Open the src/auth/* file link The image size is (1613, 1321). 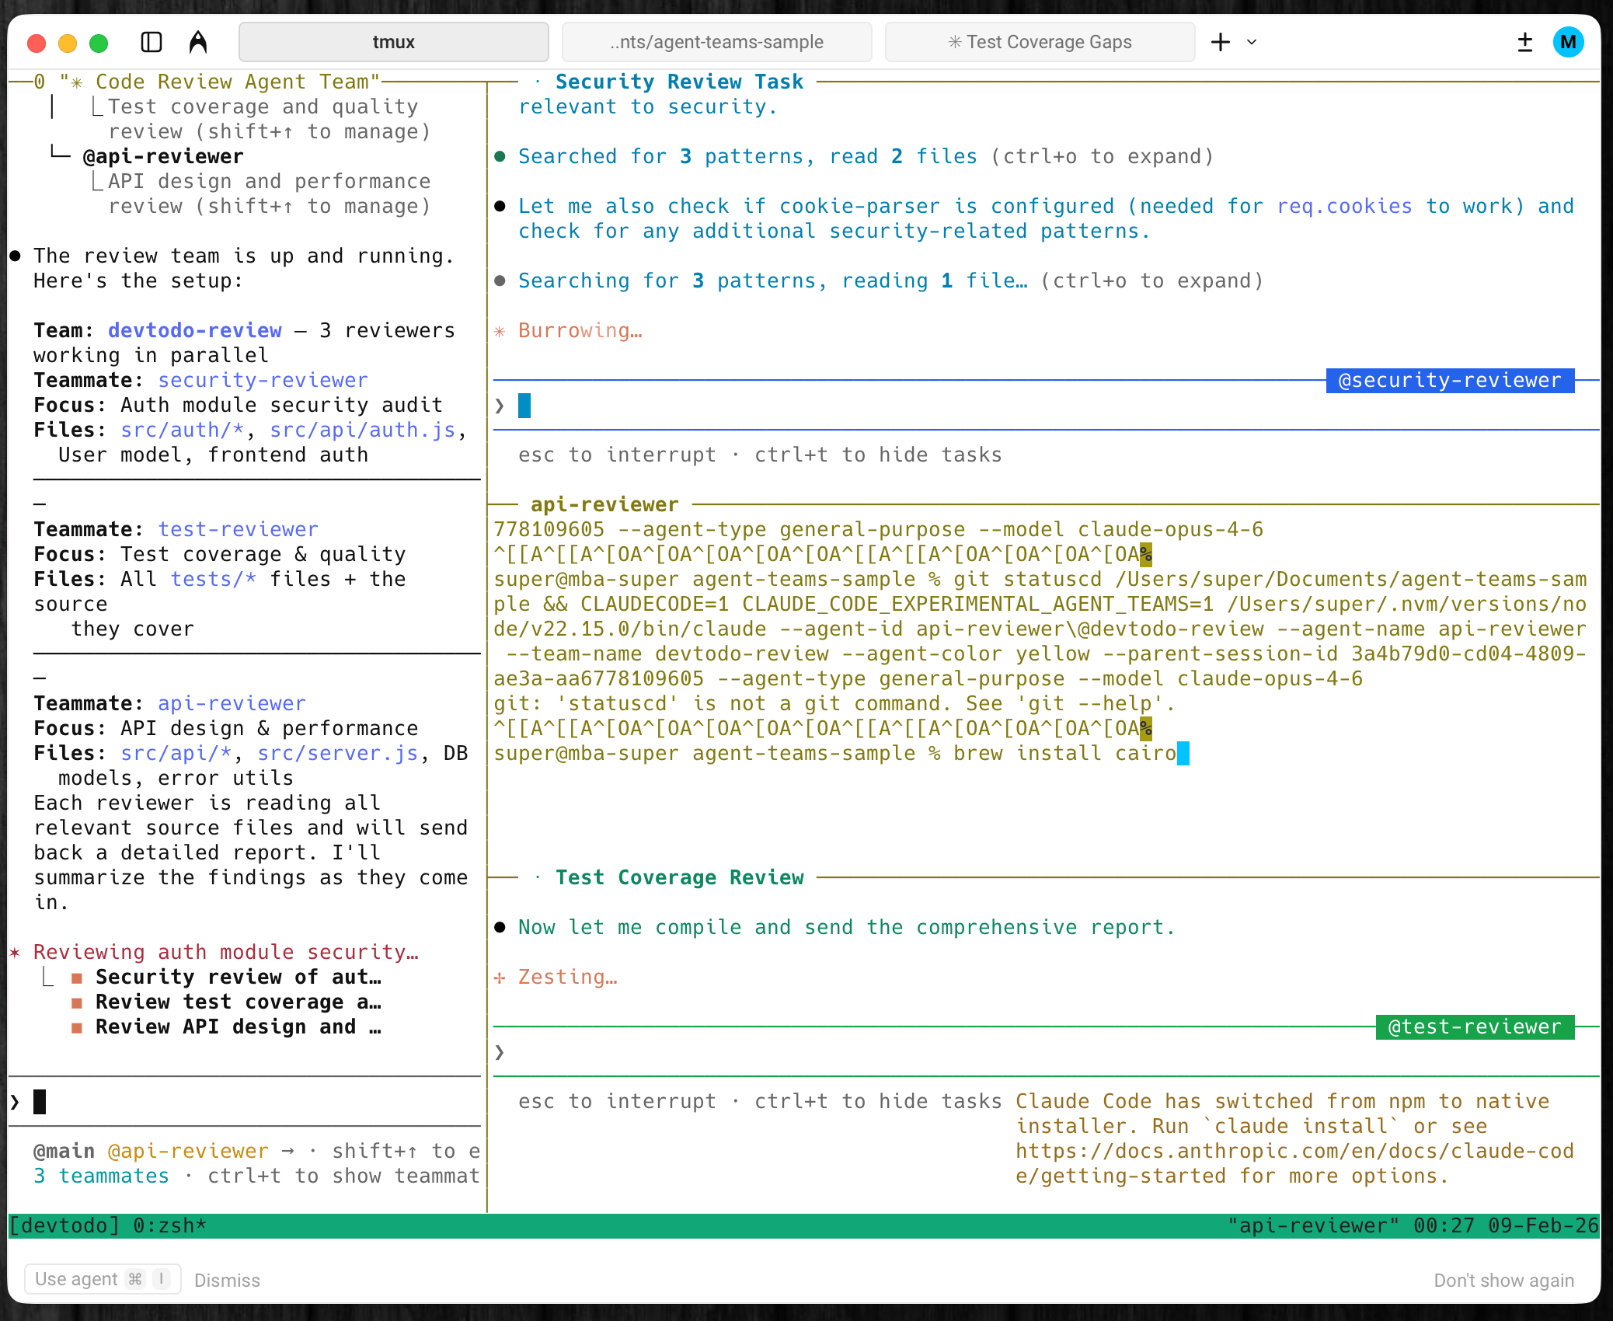182,430
